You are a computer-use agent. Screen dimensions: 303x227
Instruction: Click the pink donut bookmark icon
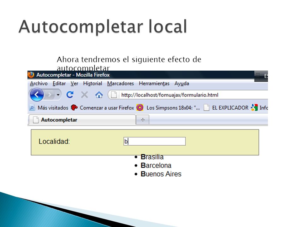point(140,108)
